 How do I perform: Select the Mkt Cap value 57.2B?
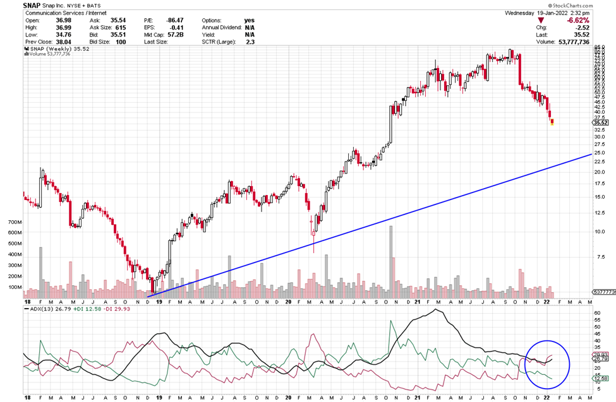(x=176, y=35)
